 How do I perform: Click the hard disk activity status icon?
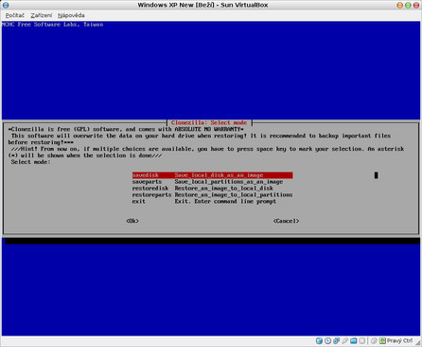pyautogui.click(x=319, y=340)
